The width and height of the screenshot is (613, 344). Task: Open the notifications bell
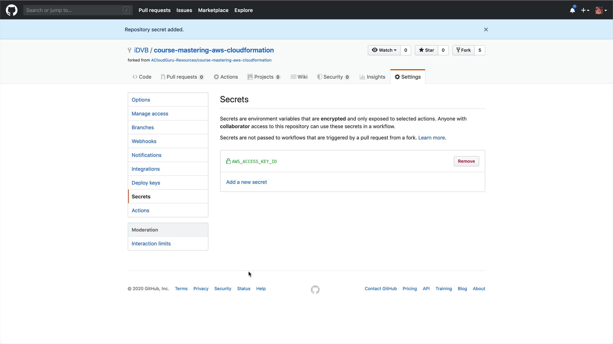tap(572, 10)
